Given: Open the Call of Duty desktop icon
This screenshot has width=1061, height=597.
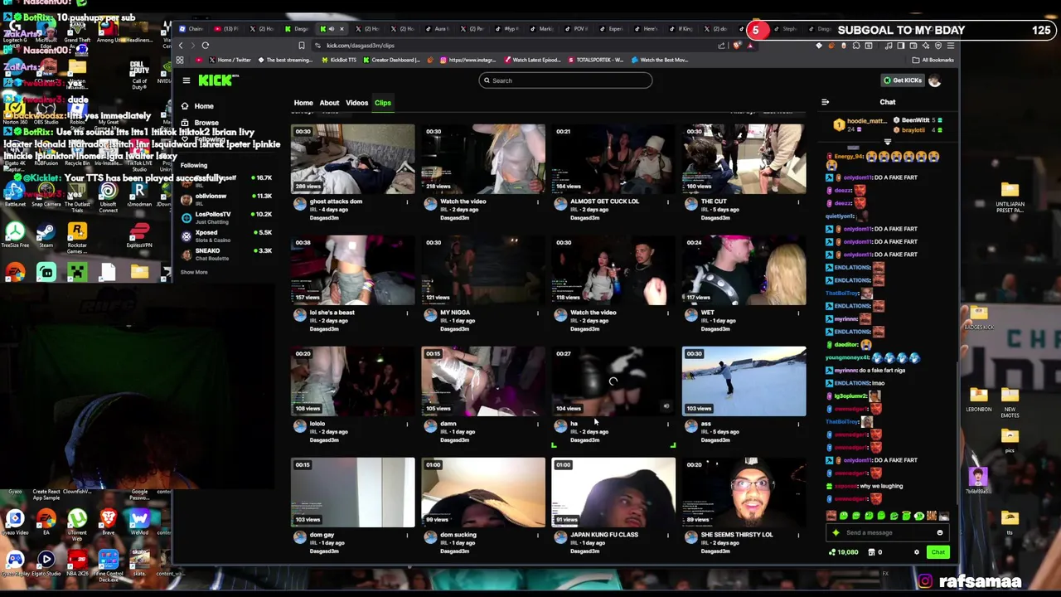Looking at the screenshot, I should click(x=139, y=75).
